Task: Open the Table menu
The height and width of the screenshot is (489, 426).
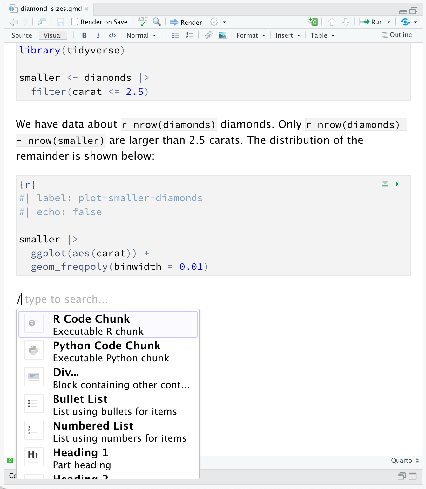Action: tap(322, 35)
